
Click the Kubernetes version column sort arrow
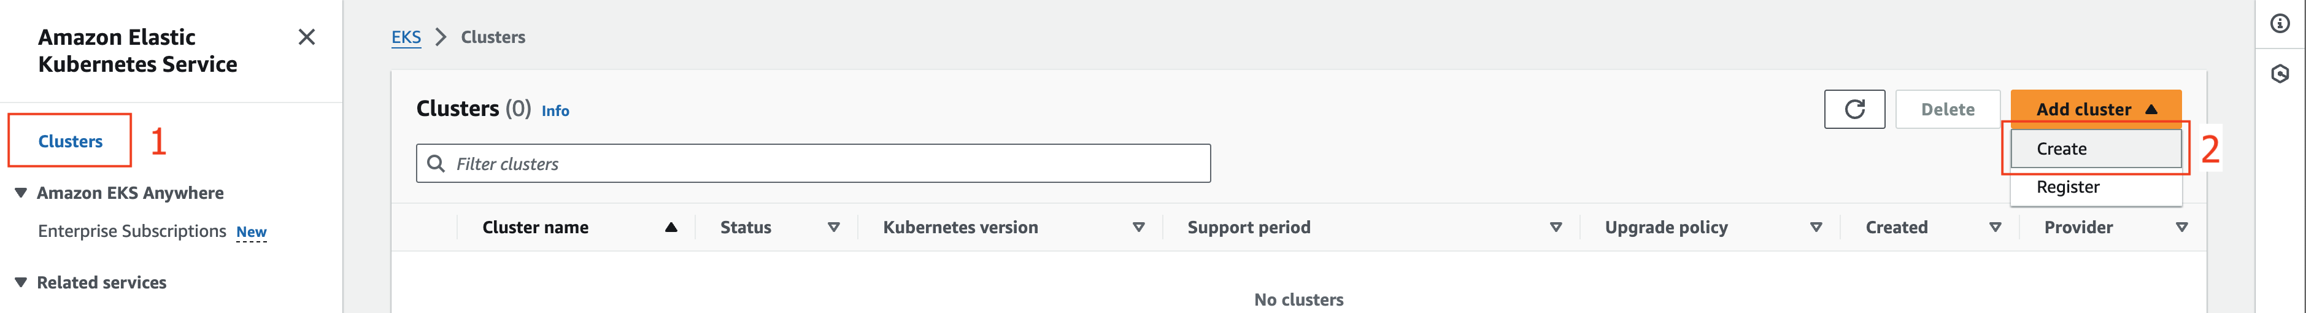coord(1139,227)
